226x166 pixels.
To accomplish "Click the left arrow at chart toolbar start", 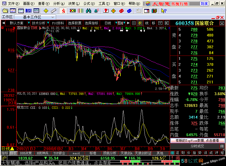I will point(4,23).
